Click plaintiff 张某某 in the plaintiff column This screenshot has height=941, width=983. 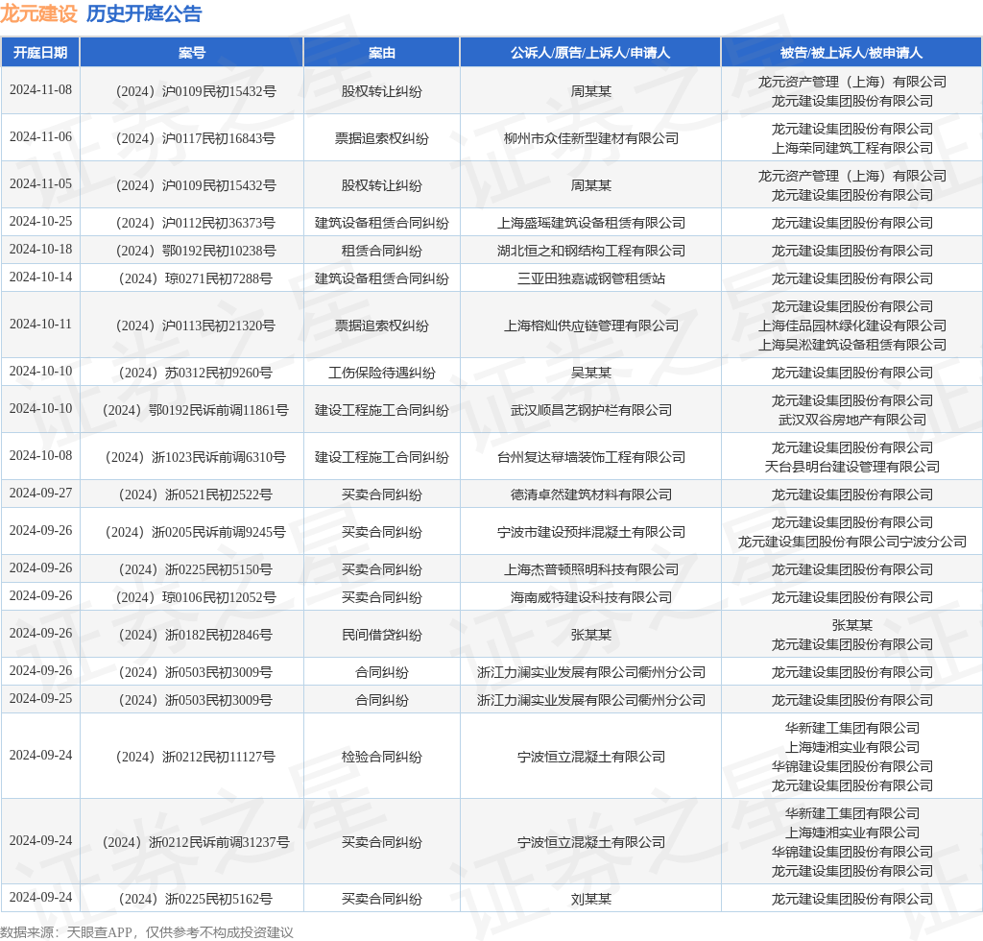591,635
